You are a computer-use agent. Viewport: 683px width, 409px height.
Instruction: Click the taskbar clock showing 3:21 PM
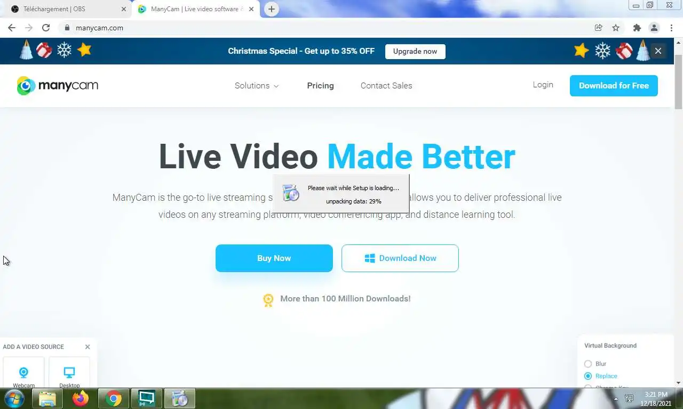tap(656, 399)
